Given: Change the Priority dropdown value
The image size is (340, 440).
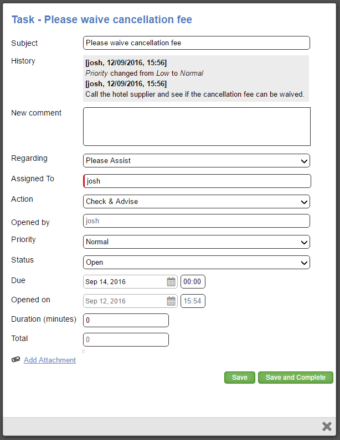Looking at the screenshot, I should point(196,242).
